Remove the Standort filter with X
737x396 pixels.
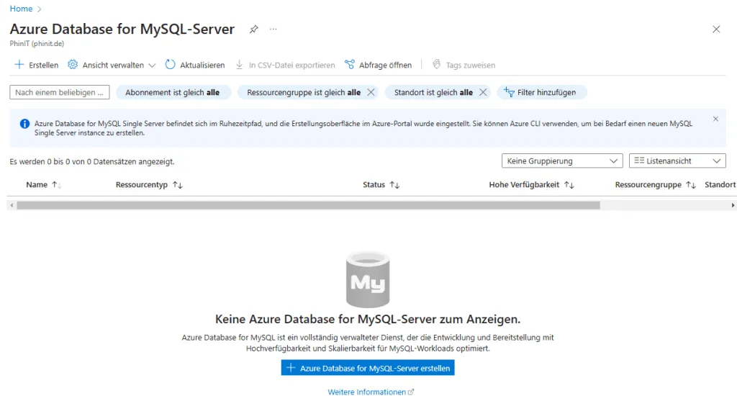pos(483,92)
